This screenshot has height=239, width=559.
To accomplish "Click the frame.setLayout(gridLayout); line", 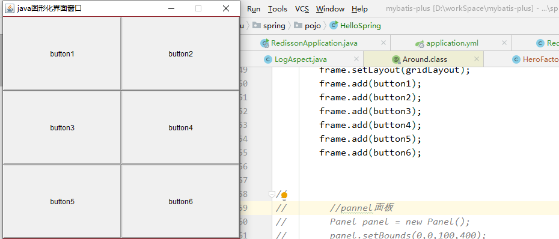I will point(395,70).
